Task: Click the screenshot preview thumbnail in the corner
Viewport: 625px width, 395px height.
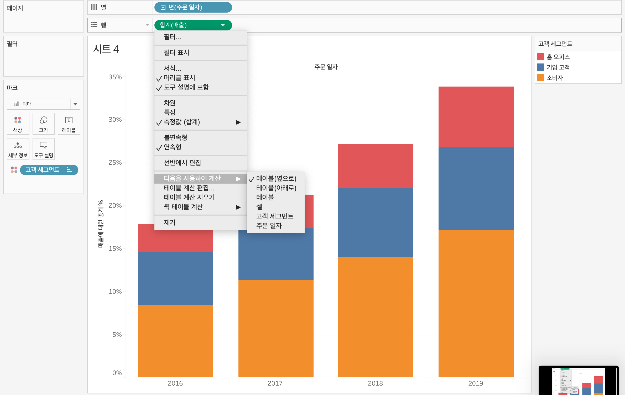Action: click(x=579, y=380)
